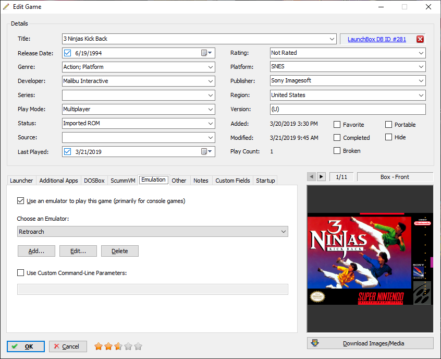Switch to the DOSBox tab
The width and height of the screenshot is (441, 359).
pyautogui.click(x=94, y=181)
